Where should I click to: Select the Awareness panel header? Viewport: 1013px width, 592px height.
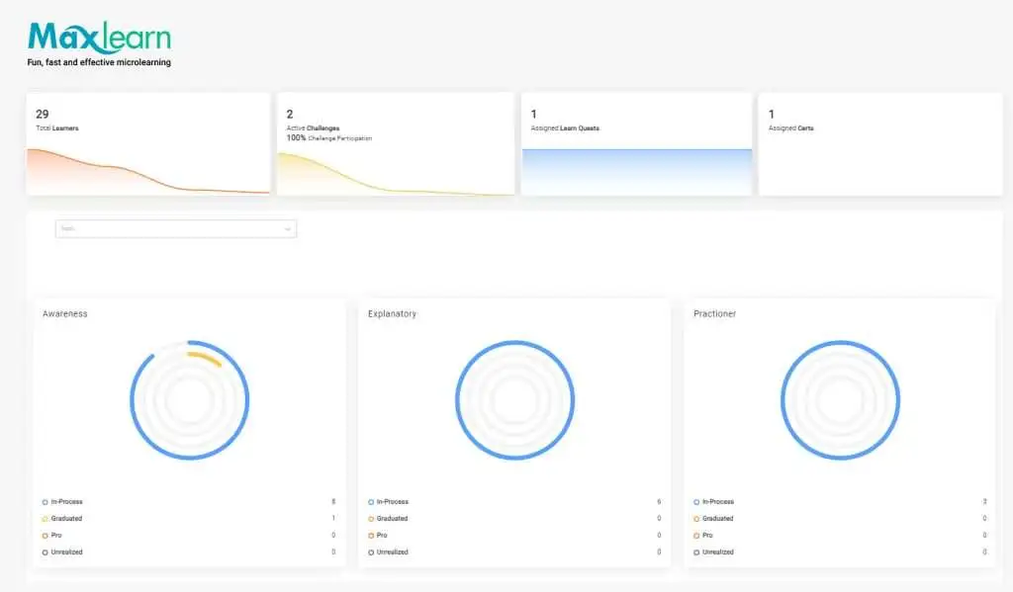point(65,313)
